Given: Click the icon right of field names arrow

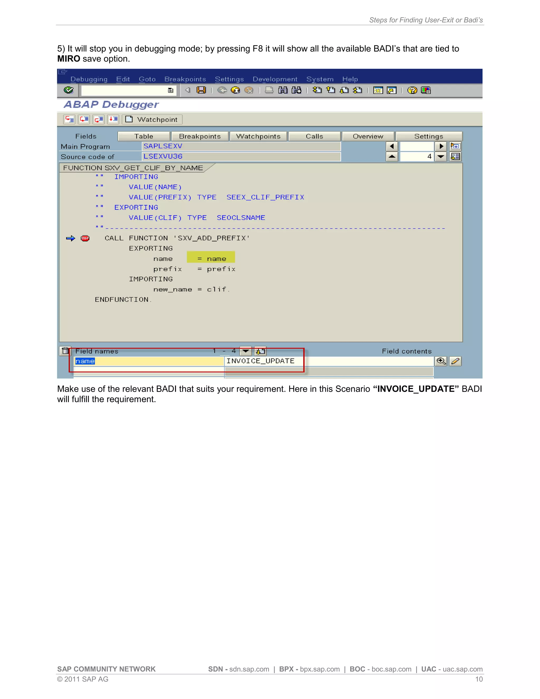Looking at the screenshot, I should click(x=261, y=351).
